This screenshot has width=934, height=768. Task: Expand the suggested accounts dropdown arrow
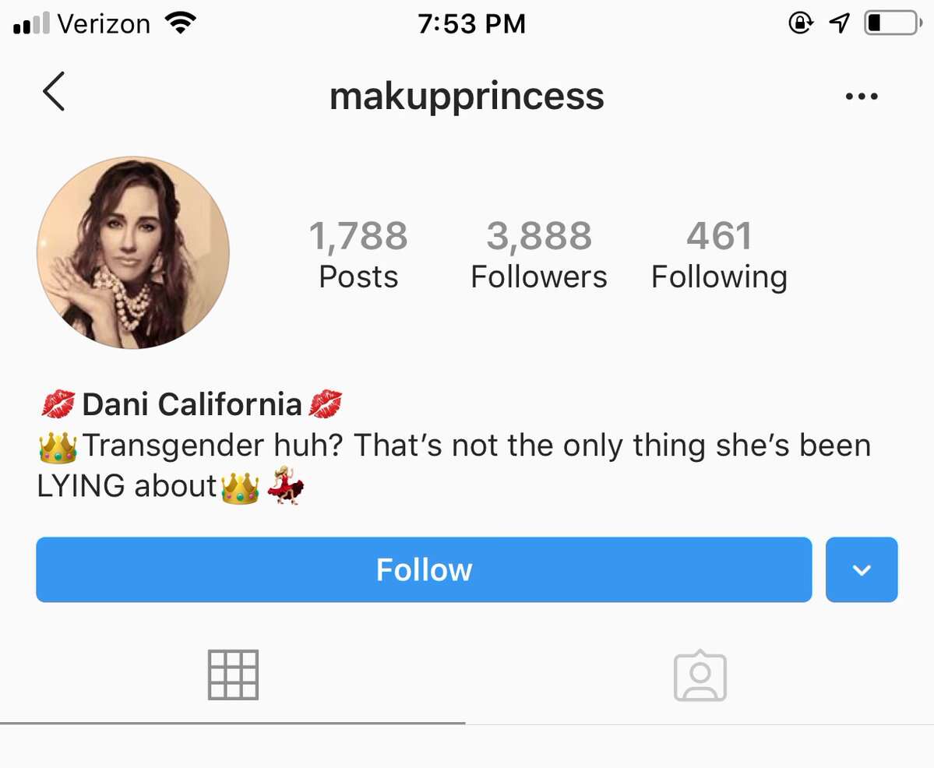862,569
